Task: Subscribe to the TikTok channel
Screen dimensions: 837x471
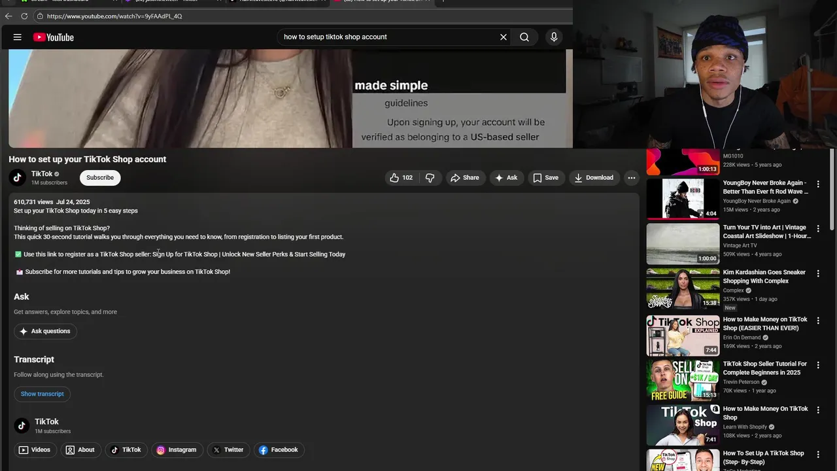Action: click(100, 177)
